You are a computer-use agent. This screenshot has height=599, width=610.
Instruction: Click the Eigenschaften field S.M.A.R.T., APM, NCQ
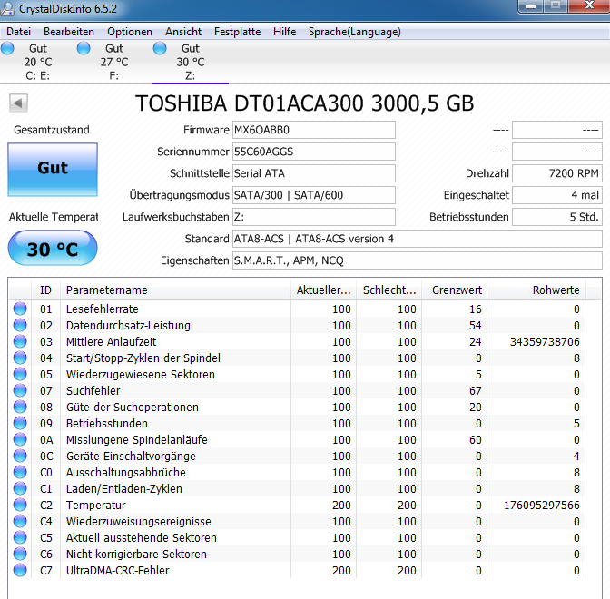(x=418, y=260)
